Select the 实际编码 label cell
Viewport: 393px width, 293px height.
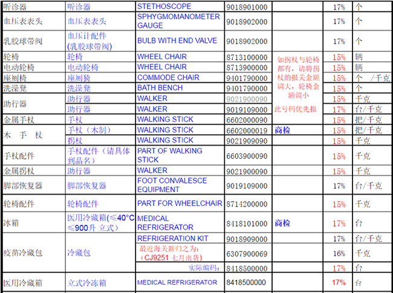pos(205,268)
